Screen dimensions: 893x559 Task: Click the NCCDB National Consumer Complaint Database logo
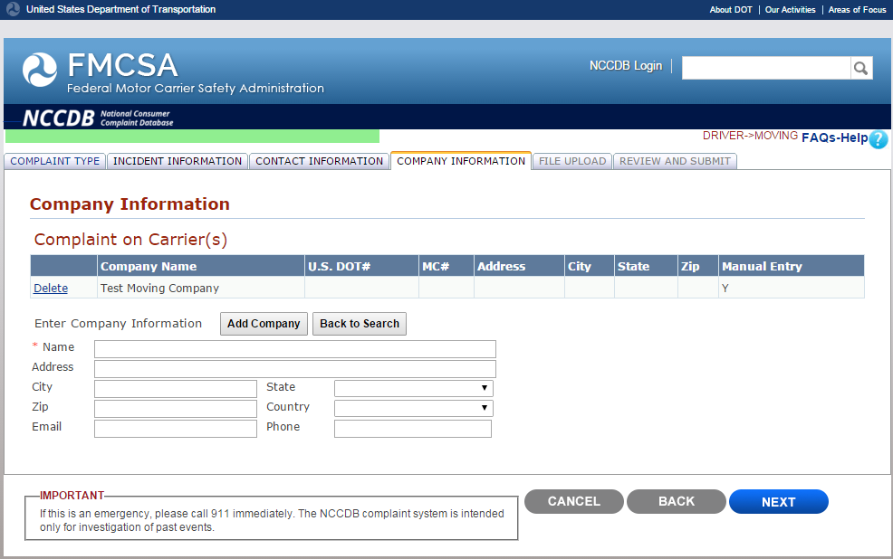tap(98, 118)
